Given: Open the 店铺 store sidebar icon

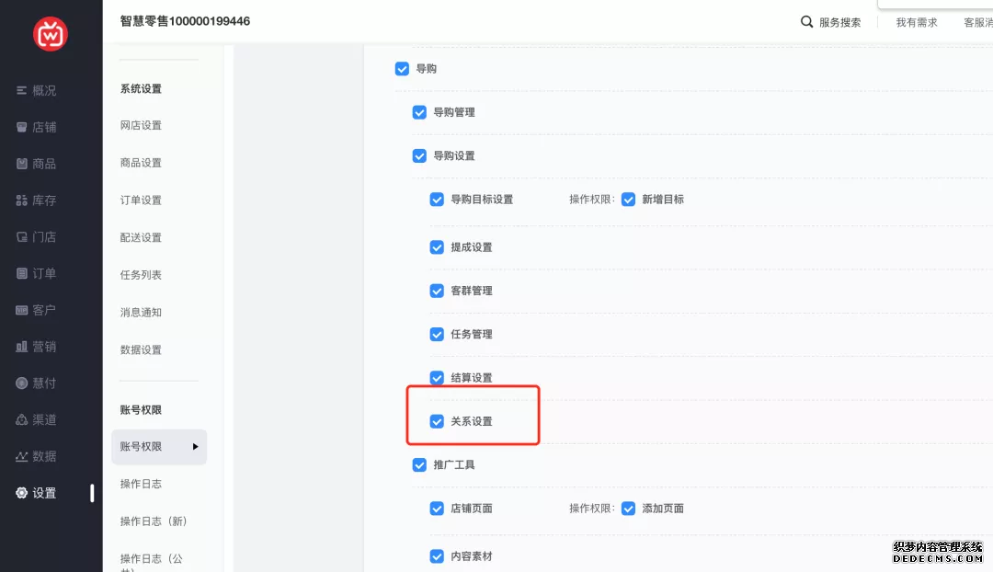Looking at the screenshot, I should pyautogui.click(x=21, y=127).
